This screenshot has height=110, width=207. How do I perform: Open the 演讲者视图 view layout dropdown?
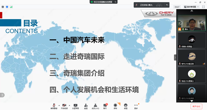tap(191, 7)
